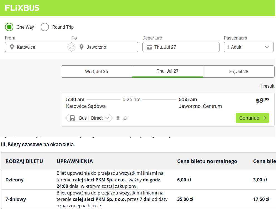Click the 3,00 zł reduced price
Viewport: 276px width, 212px height.
tap(260, 180)
